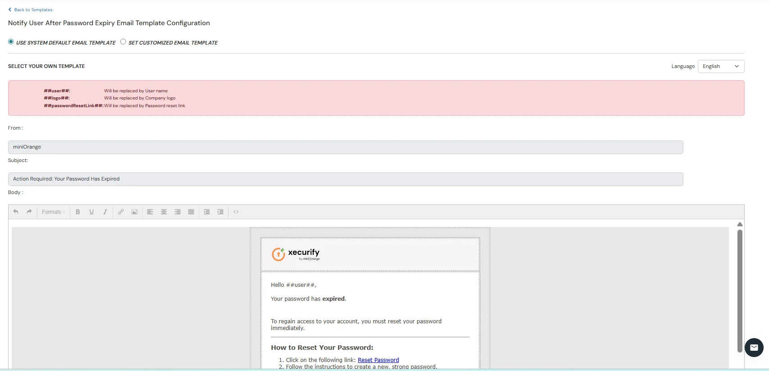Click the From field containing miniOrange
Viewport: 769px width, 371px height.
click(x=345, y=147)
